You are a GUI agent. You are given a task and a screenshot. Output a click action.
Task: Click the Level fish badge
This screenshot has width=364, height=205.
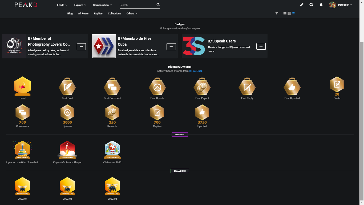click(x=22, y=87)
